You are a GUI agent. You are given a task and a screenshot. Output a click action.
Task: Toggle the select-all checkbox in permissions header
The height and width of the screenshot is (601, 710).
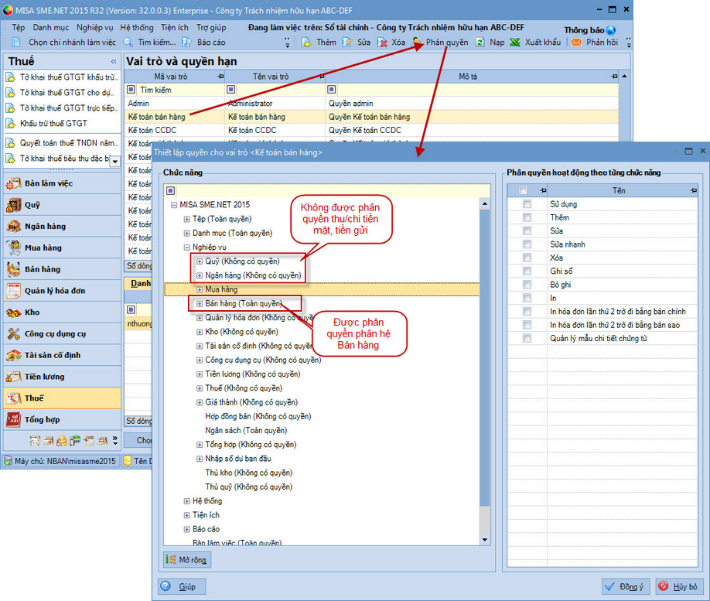(523, 191)
